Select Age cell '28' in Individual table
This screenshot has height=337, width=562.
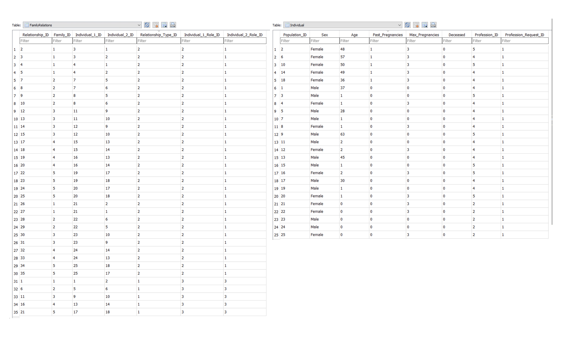click(354, 111)
